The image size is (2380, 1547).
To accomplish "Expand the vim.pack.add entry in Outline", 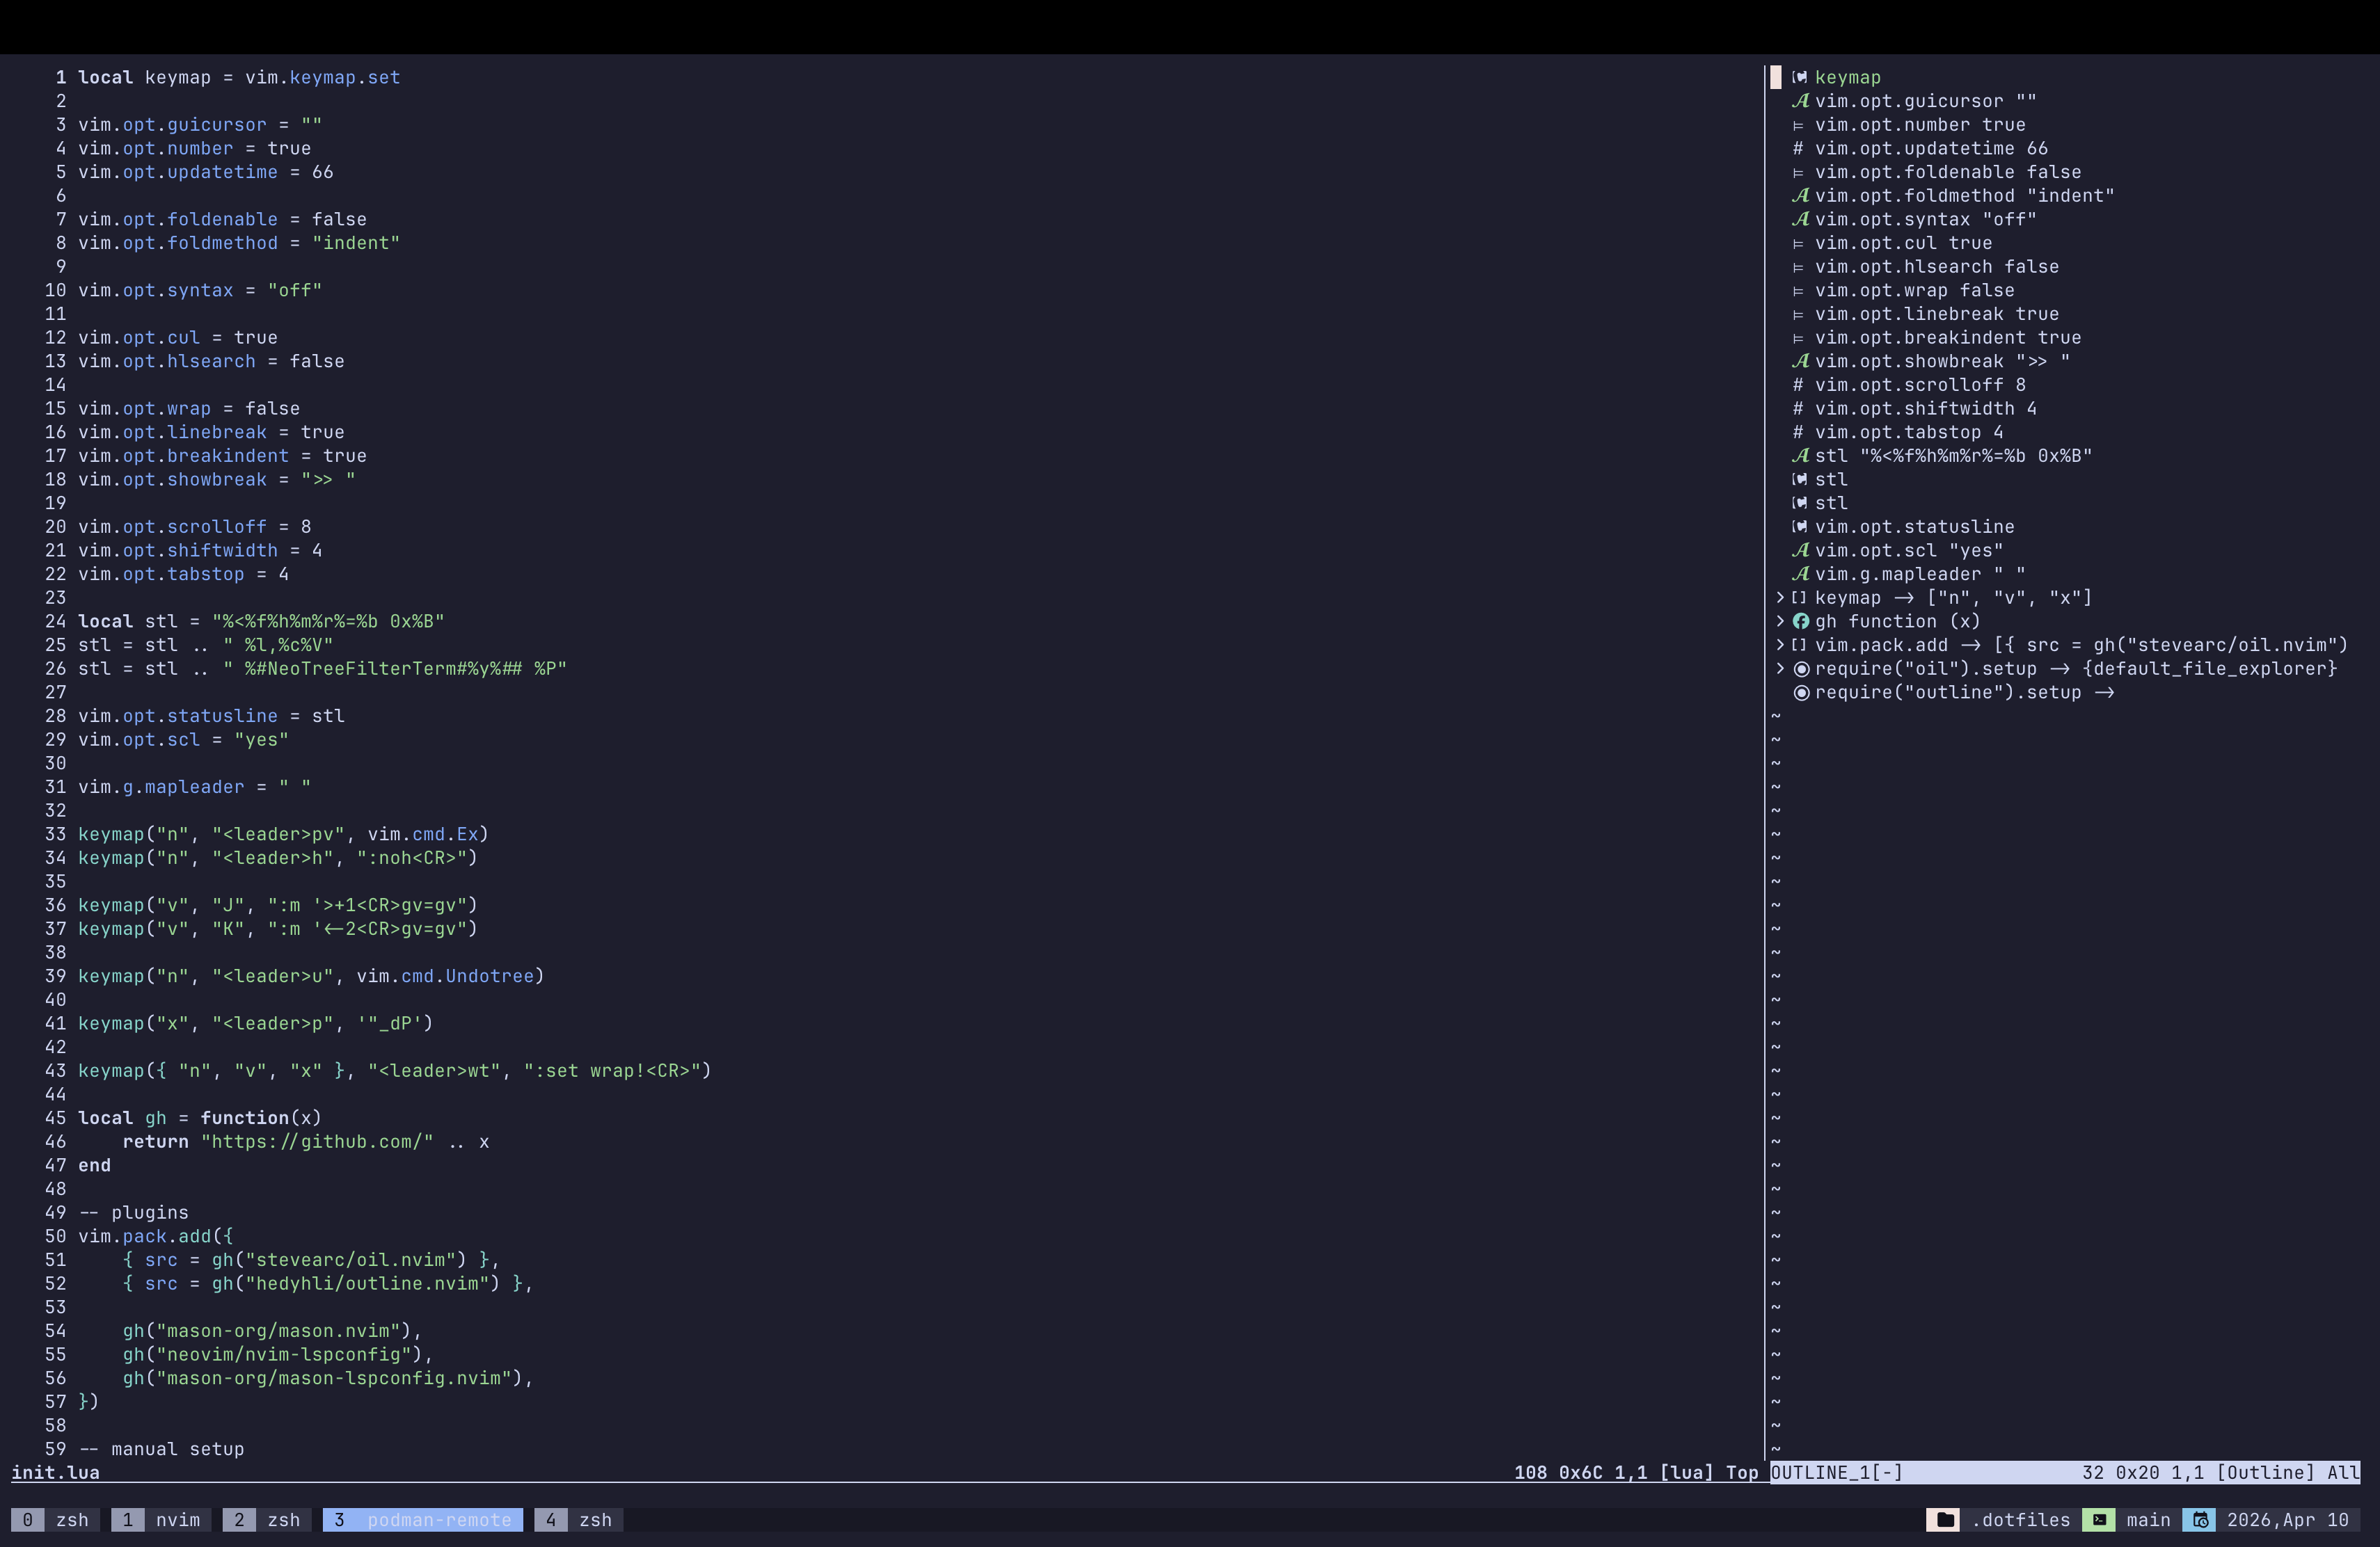I will (x=1780, y=645).
